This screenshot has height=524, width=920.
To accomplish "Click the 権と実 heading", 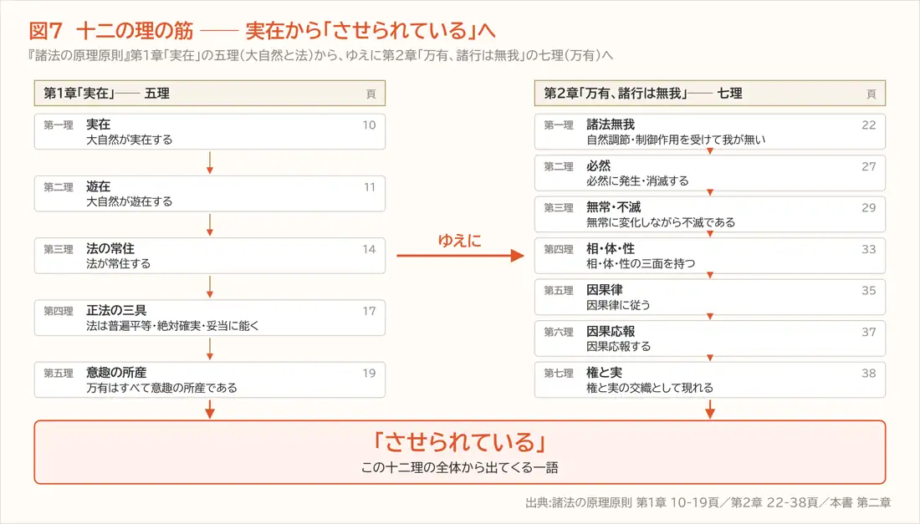I will (605, 372).
